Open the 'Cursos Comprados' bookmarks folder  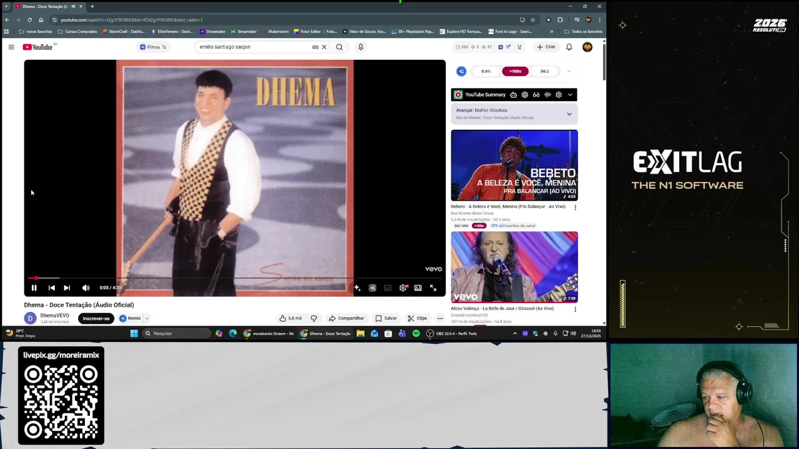[x=77, y=31]
